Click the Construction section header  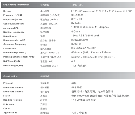coord(10,76)
